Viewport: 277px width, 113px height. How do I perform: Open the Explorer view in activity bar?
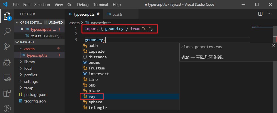click(x=7, y=16)
